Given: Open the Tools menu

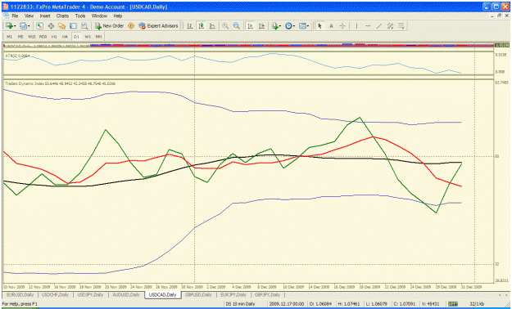Looking at the screenshot, I should click(x=80, y=16).
